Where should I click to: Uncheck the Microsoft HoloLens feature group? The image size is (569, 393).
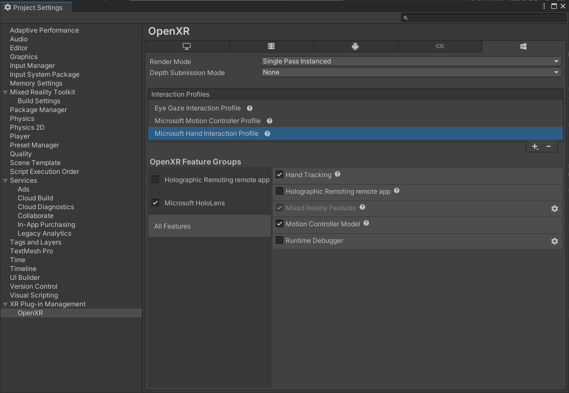pyautogui.click(x=155, y=203)
